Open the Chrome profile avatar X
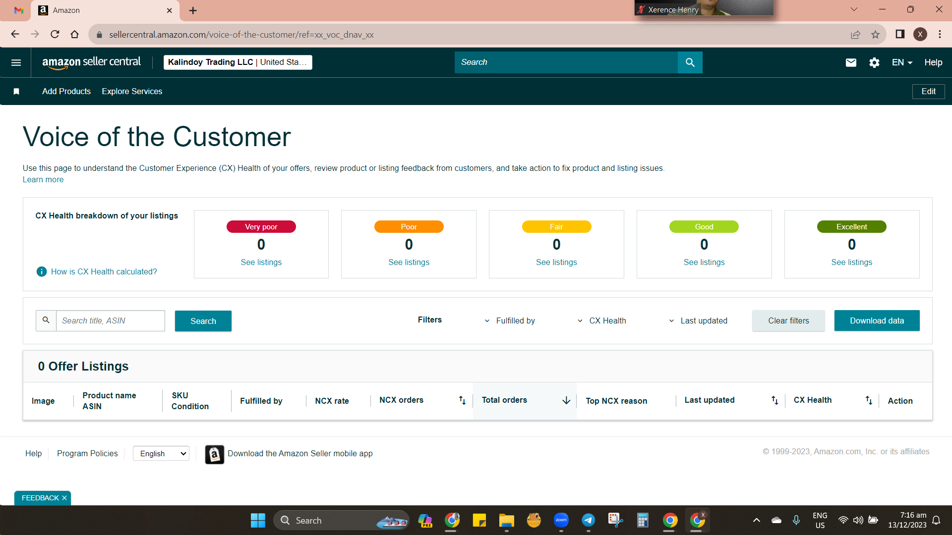The width and height of the screenshot is (952, 535). [x=920, y=34]
